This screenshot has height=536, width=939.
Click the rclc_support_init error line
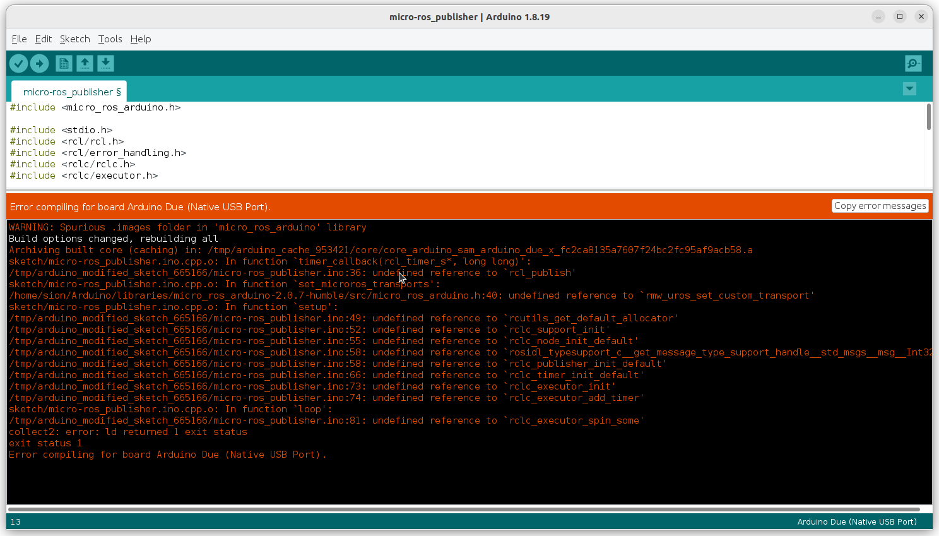click(x=309, y=330)
